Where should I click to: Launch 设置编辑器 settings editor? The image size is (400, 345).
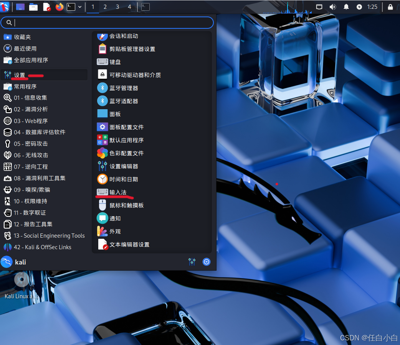[x=152, y=166]
